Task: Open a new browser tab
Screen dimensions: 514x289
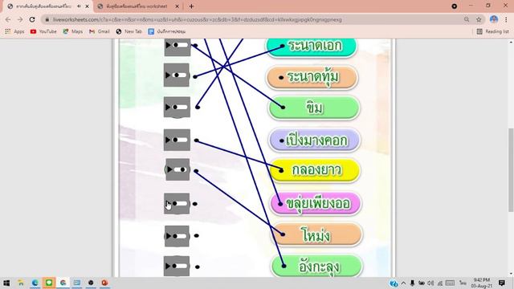Action: [x=191, y=6]
